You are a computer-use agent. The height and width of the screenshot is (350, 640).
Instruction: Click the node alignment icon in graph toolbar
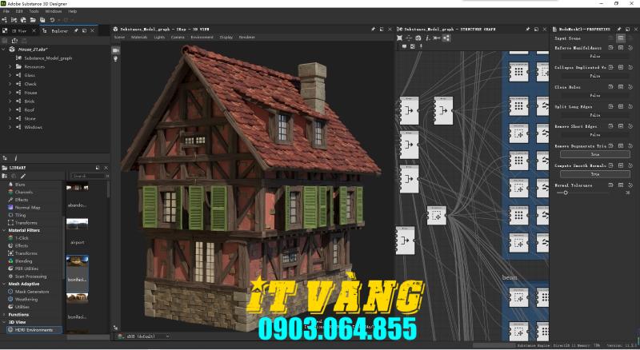click(446, 38)
